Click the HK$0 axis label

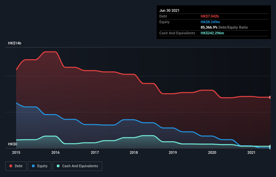(x=13, y=144)
